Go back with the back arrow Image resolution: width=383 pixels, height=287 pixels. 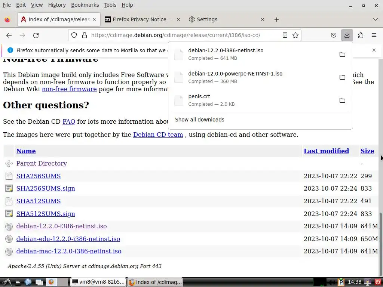(9, 35)
